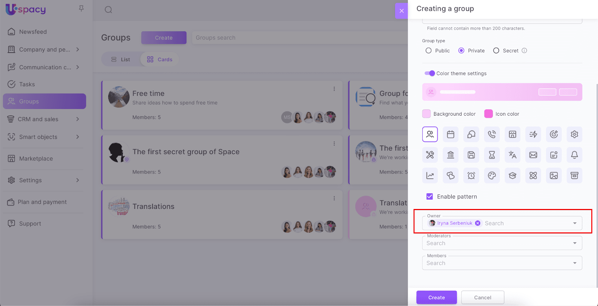Click Create button at panel bottom
Image resolution: width=598 pixels, height=306 pixels.
pos(437,297)
